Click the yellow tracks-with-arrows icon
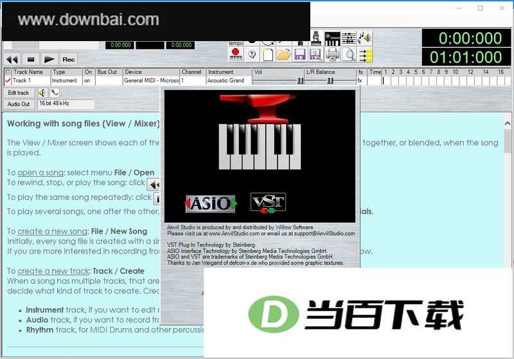 click(365, 55)
